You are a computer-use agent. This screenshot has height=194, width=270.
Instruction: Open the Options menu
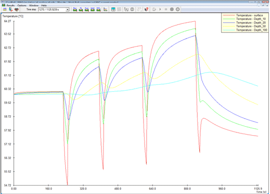pyautogui.click(x=22, y=5)
